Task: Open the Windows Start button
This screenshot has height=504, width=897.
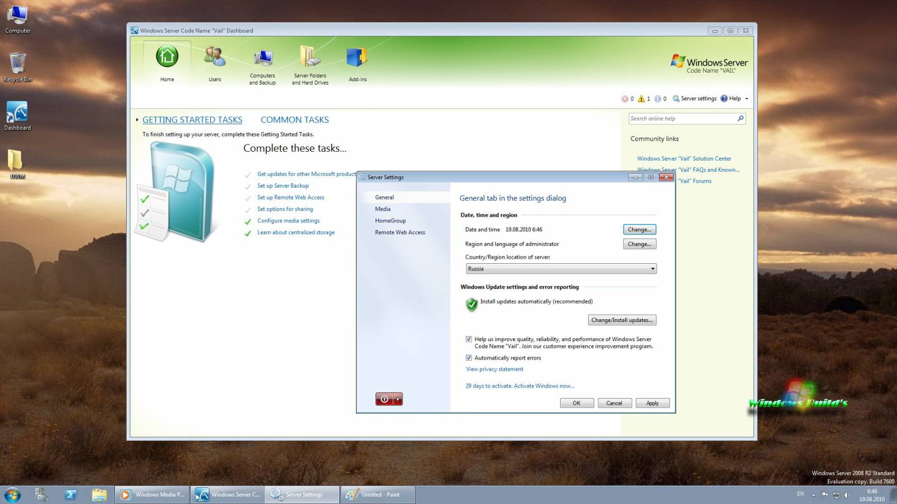Action: (x=12, y=494)
